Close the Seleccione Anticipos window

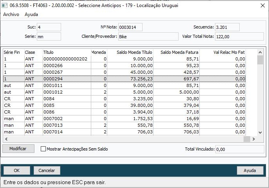click(x=262, y=6)
